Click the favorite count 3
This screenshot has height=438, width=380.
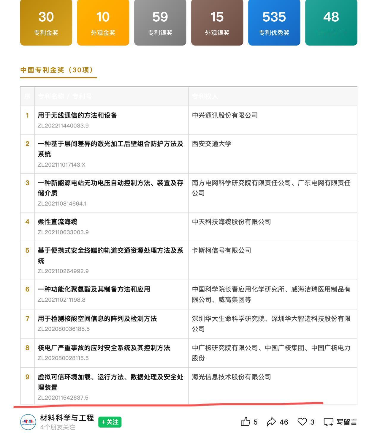click(x=312, y=422)
